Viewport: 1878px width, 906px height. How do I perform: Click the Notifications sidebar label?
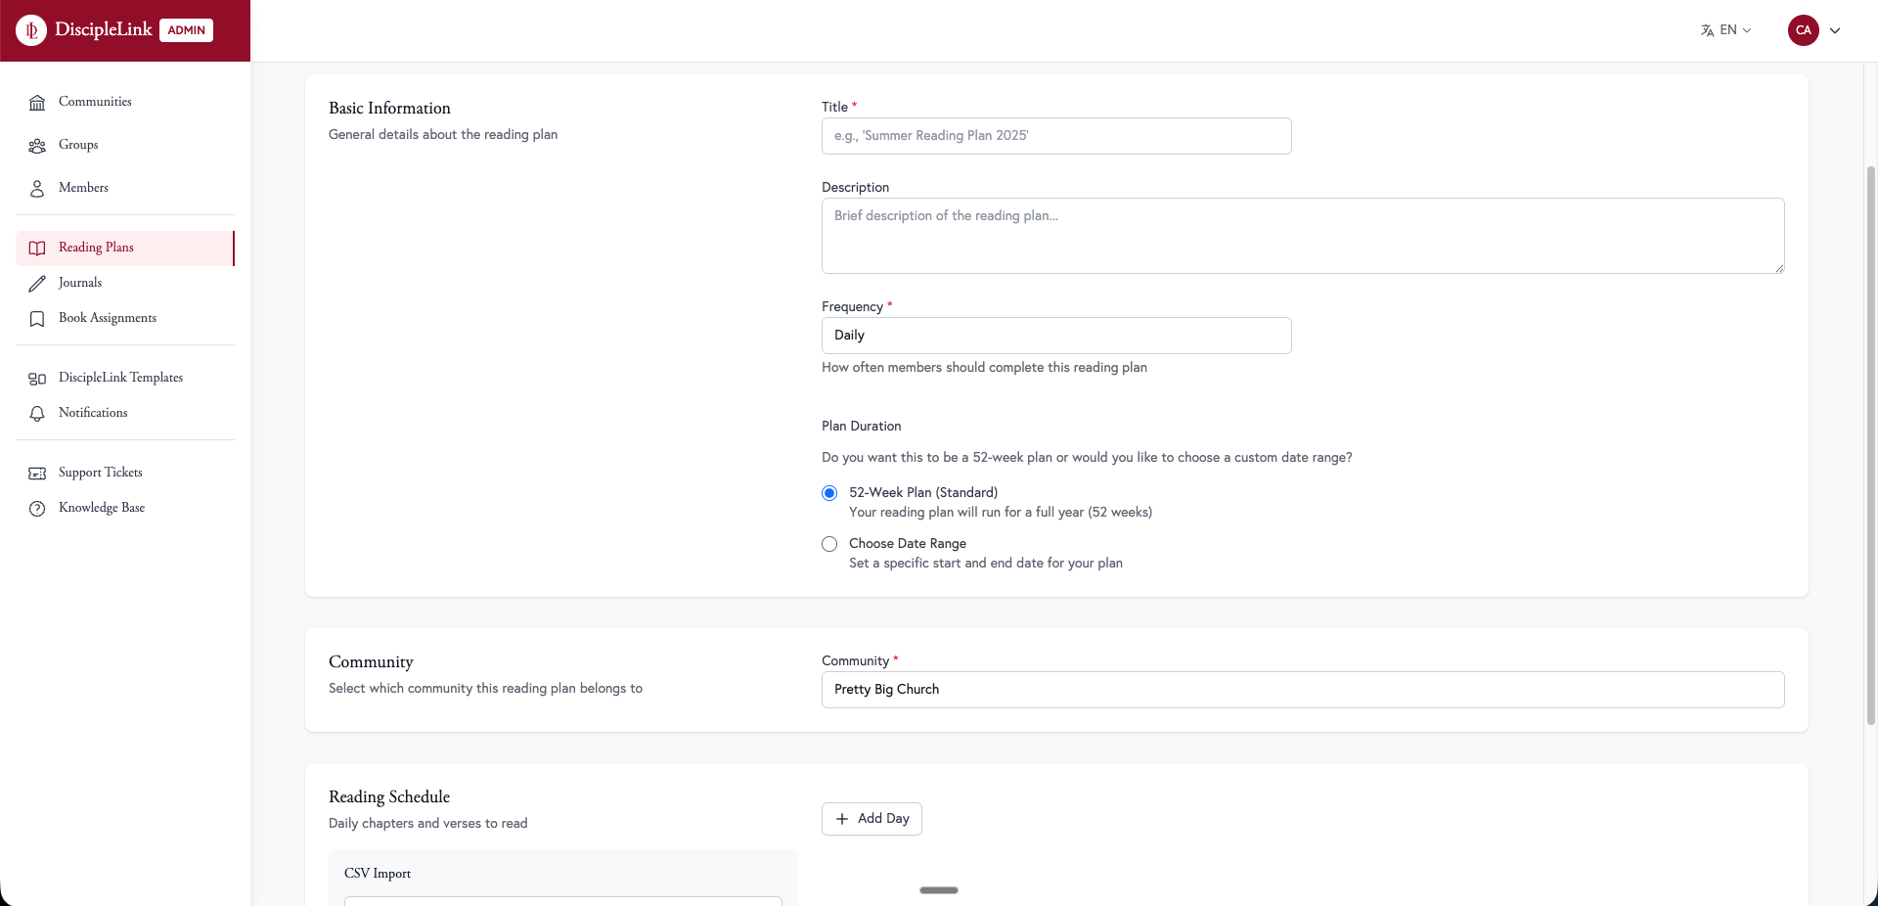tap(93, 413)
